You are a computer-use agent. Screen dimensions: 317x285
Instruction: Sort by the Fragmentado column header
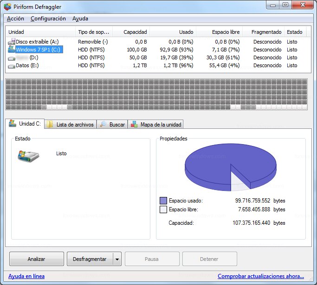(x=264, y=32)
